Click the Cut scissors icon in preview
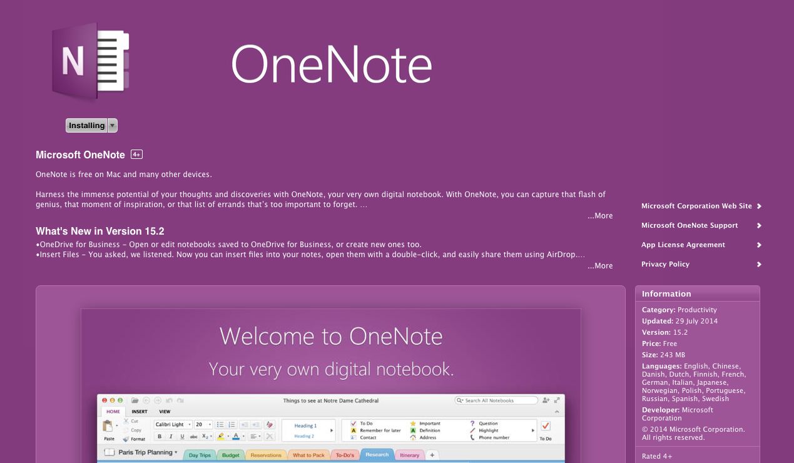The width and height of the screenshot is (794, 463). [126, 421]
